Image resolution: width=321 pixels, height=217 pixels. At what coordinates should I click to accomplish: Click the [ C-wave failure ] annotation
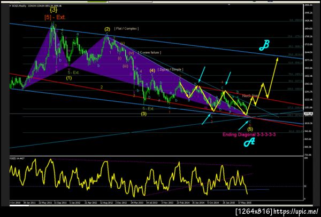(149, 53)
